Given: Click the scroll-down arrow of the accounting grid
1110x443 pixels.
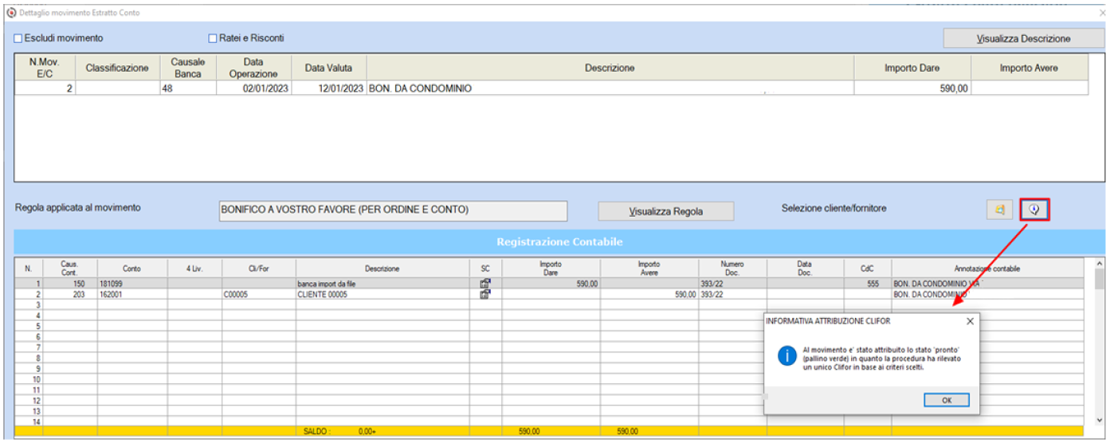Looking at the screenshot, I should pos(1100,420).
